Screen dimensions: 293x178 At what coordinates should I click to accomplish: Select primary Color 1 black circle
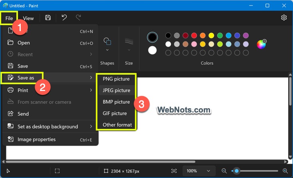[x=152, y=37]
